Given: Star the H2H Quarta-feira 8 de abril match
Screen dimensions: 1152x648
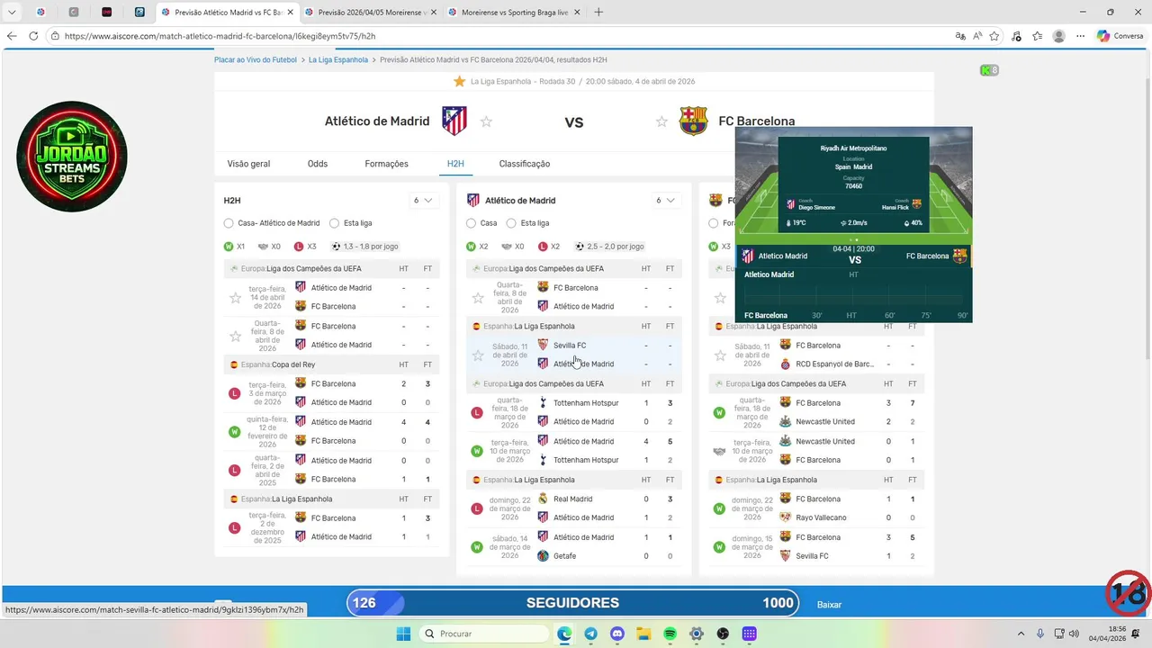Looking at the screenshot, I should coord(235,336).
